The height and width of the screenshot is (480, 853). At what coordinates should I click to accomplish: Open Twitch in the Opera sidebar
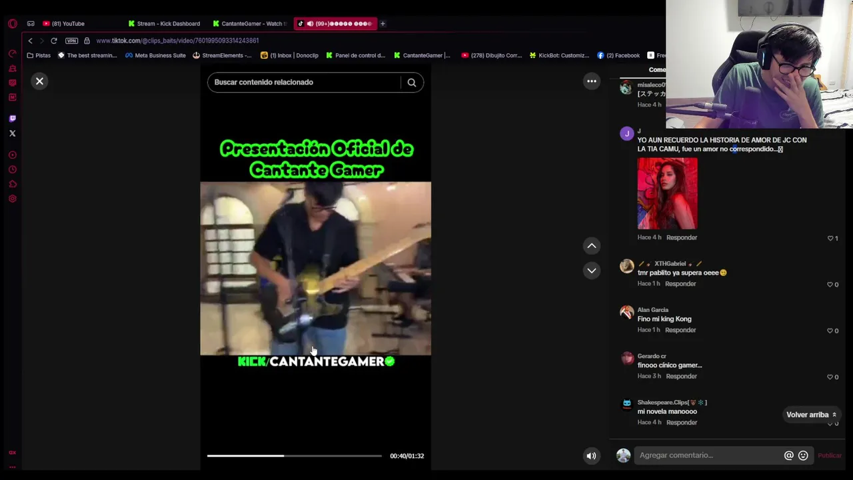click(x=12, y=118)
